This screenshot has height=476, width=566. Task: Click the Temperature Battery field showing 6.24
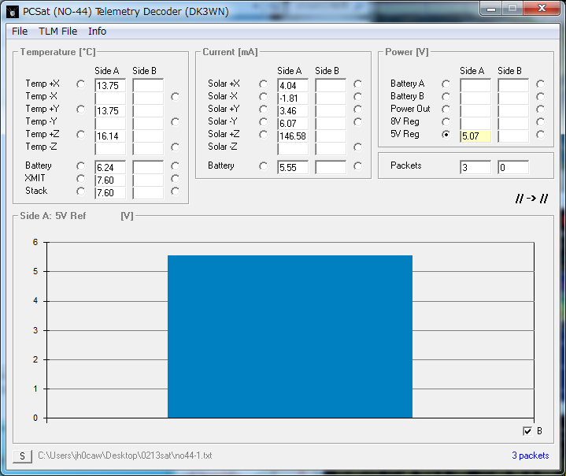pos(110,167)
